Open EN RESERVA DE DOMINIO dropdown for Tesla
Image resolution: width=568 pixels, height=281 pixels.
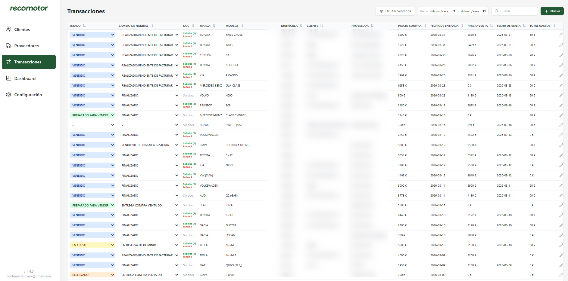[x=150, y=245]
